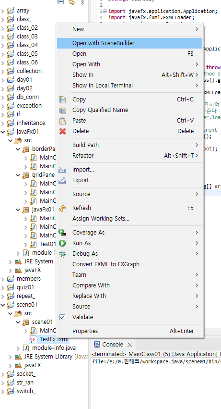This screenshot has width=221, height=409.
Task: Collapse the javaFx01 project node
Action: coord(3,132)
